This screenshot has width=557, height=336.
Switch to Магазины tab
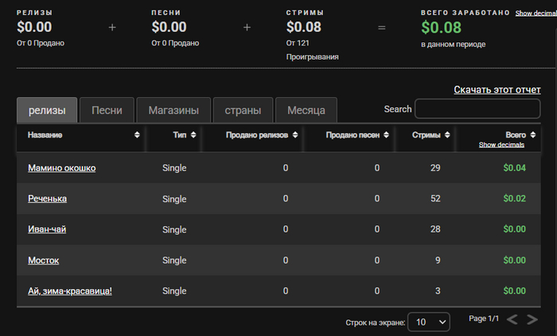pyautogui.click(x=173, y=110)
